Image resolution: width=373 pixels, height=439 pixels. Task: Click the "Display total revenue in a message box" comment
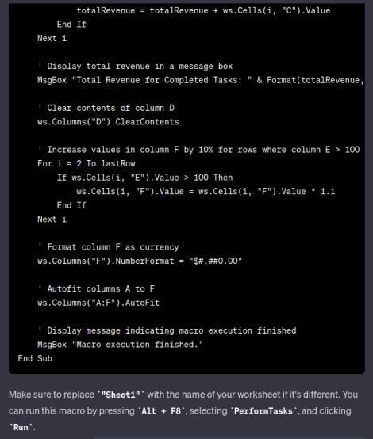coord(135,66)
